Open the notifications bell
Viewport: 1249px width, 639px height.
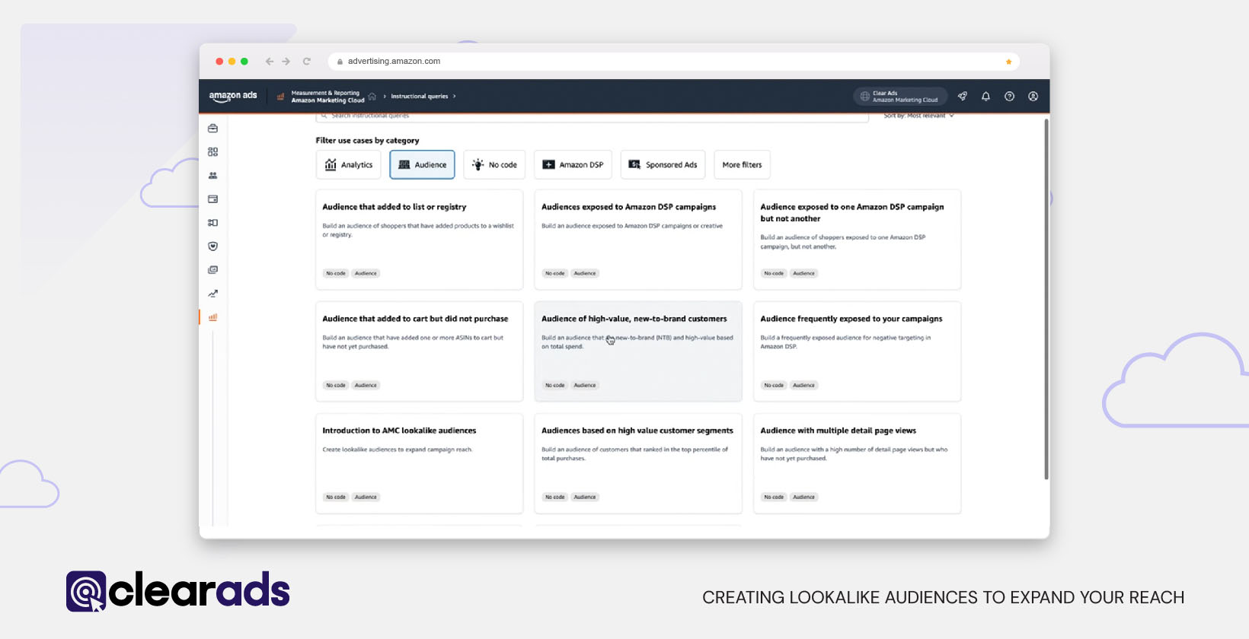(x=985, y=97)
